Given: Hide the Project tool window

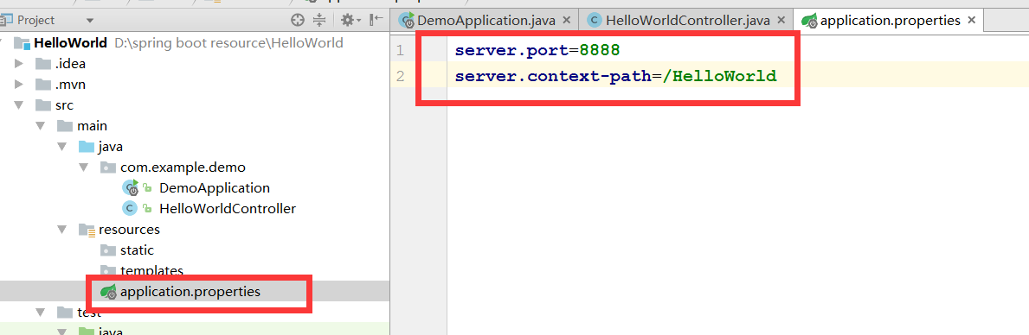Looking at the screenshot, I should (376, 20).
